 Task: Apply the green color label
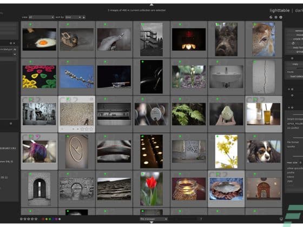coord(50,219)
